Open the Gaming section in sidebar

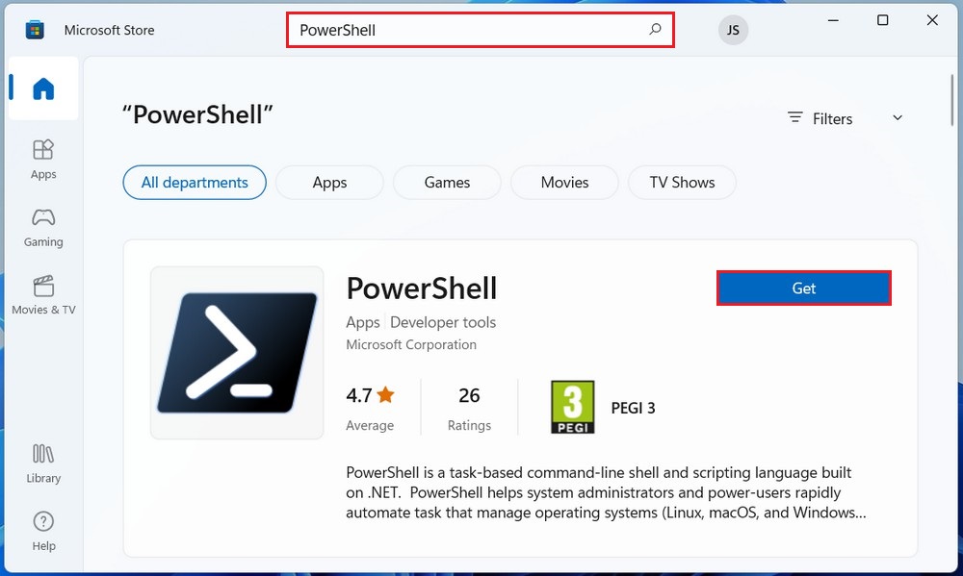coord(43,228)
